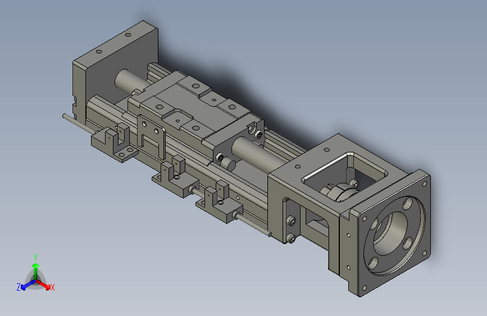The height and width of the screenshot is (316, 487).
Task: Select the screw shaft between end plate and carriage
Action: tap(132, 80)
